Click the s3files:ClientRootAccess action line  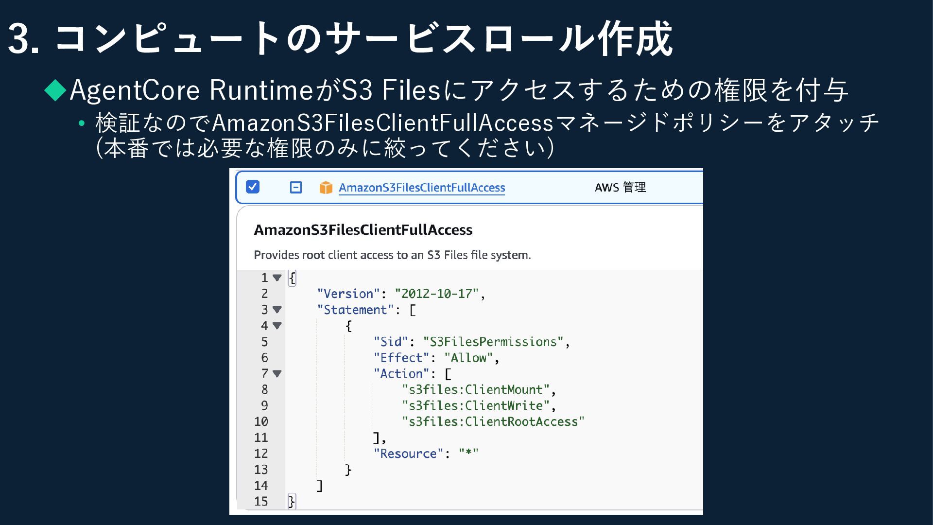(x=493, y=421)
